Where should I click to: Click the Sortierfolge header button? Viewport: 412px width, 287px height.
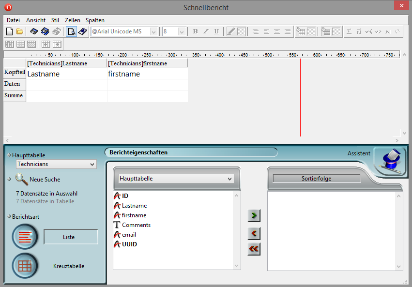317,179
